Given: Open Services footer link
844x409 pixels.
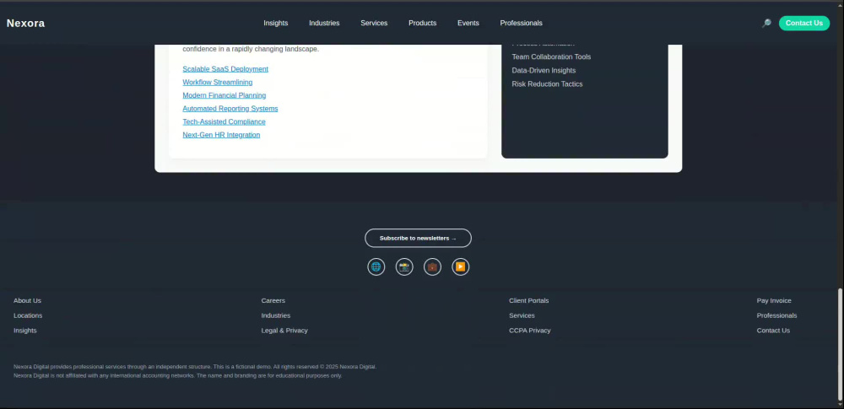Looking at the screenshot, I should point(522,315).
